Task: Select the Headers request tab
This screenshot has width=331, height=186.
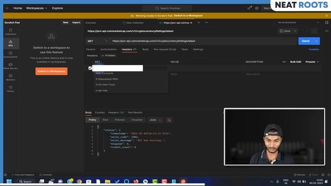Action: point(129,50)
